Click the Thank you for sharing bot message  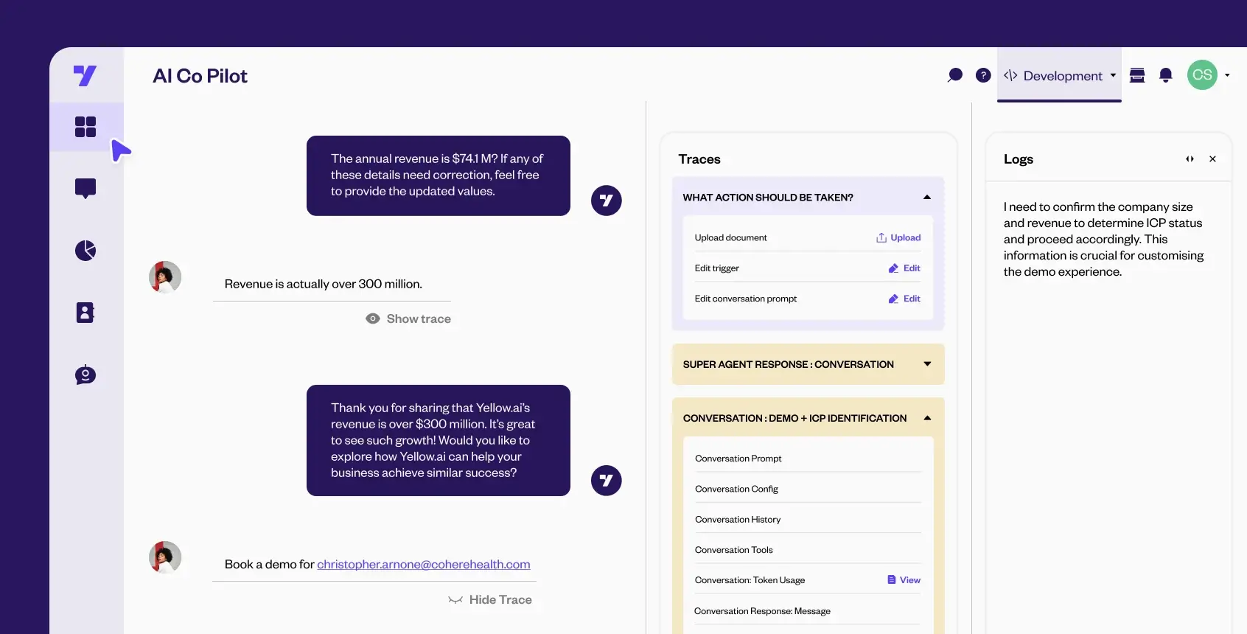[439, 440]
